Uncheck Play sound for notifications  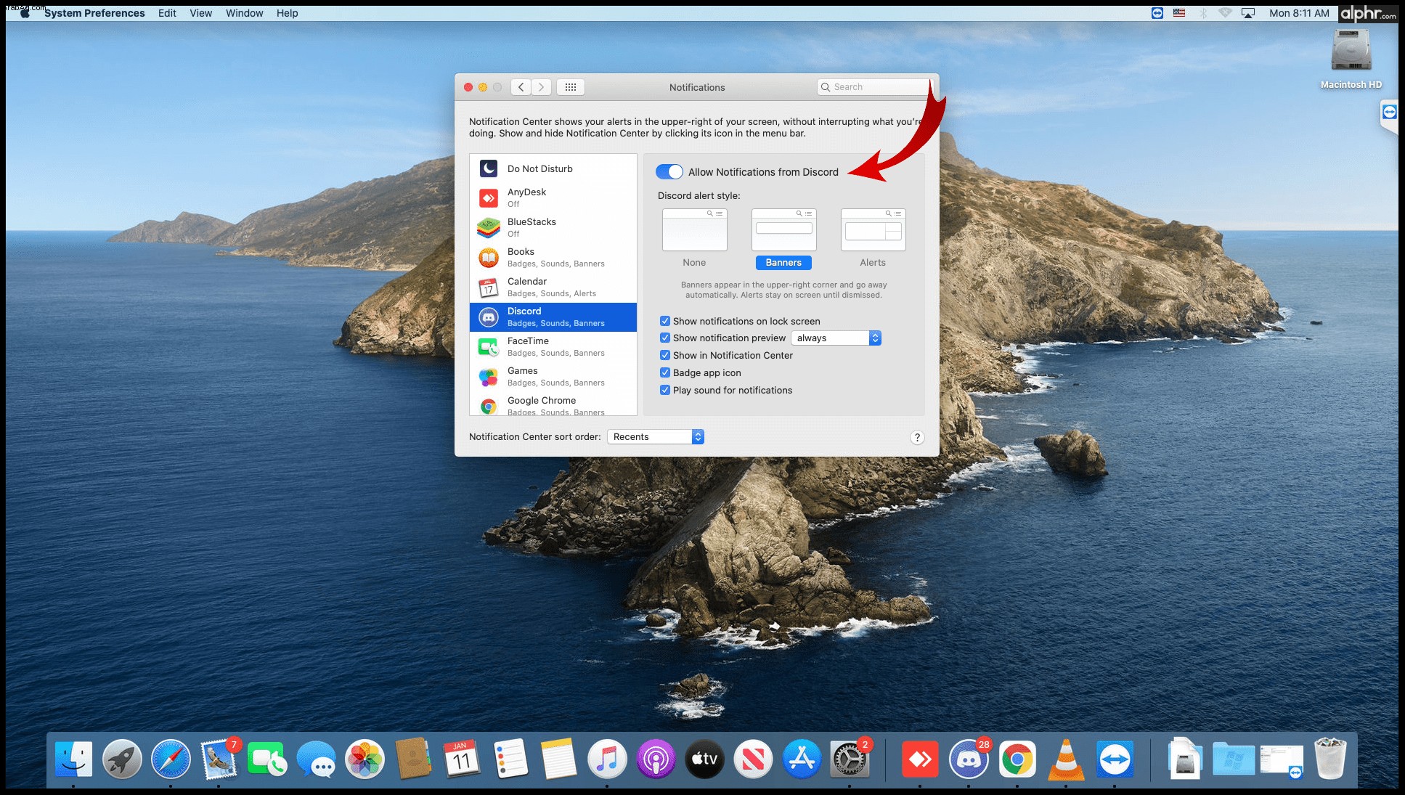[x=664, y=390]
